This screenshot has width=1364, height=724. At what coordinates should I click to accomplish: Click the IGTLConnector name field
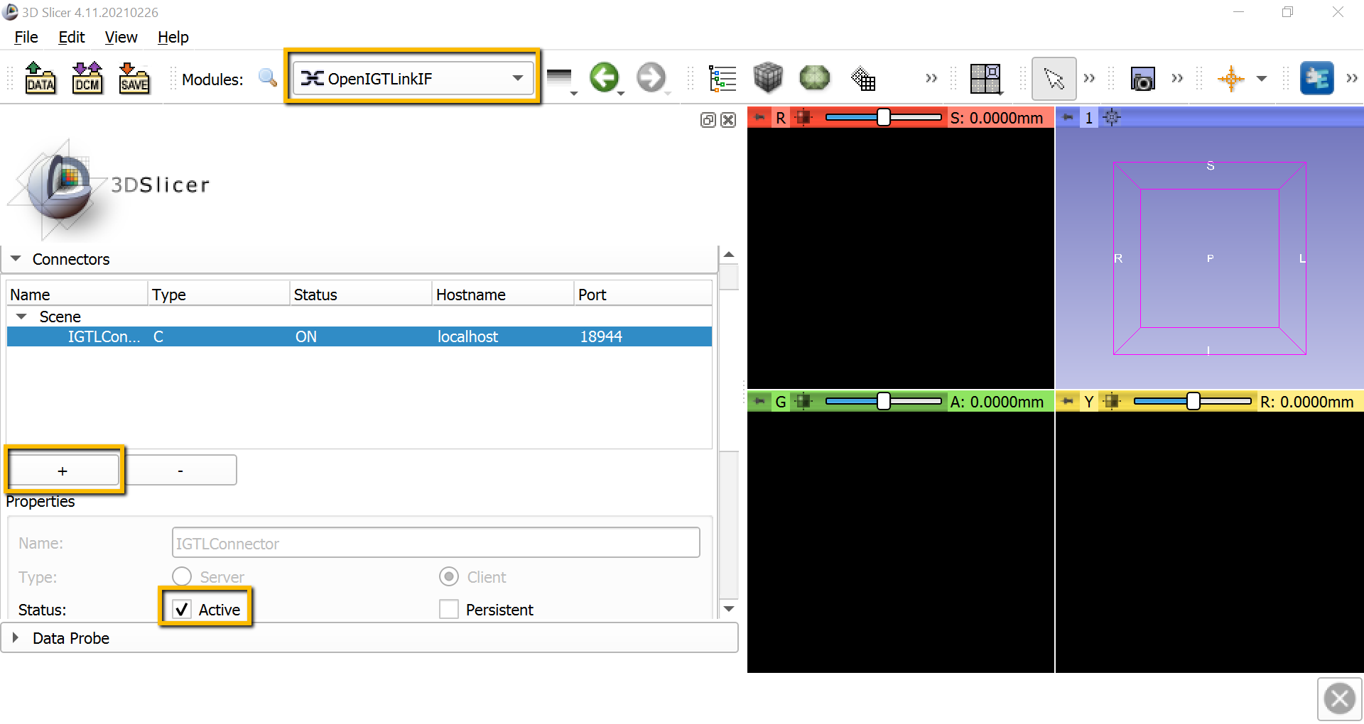pyautogui.click(x=436, y=543)
